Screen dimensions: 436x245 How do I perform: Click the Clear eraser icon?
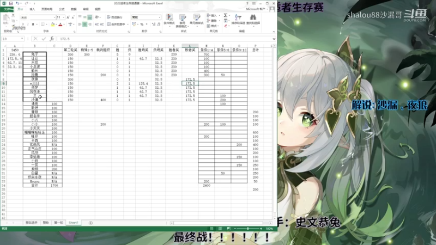point(226,26)
